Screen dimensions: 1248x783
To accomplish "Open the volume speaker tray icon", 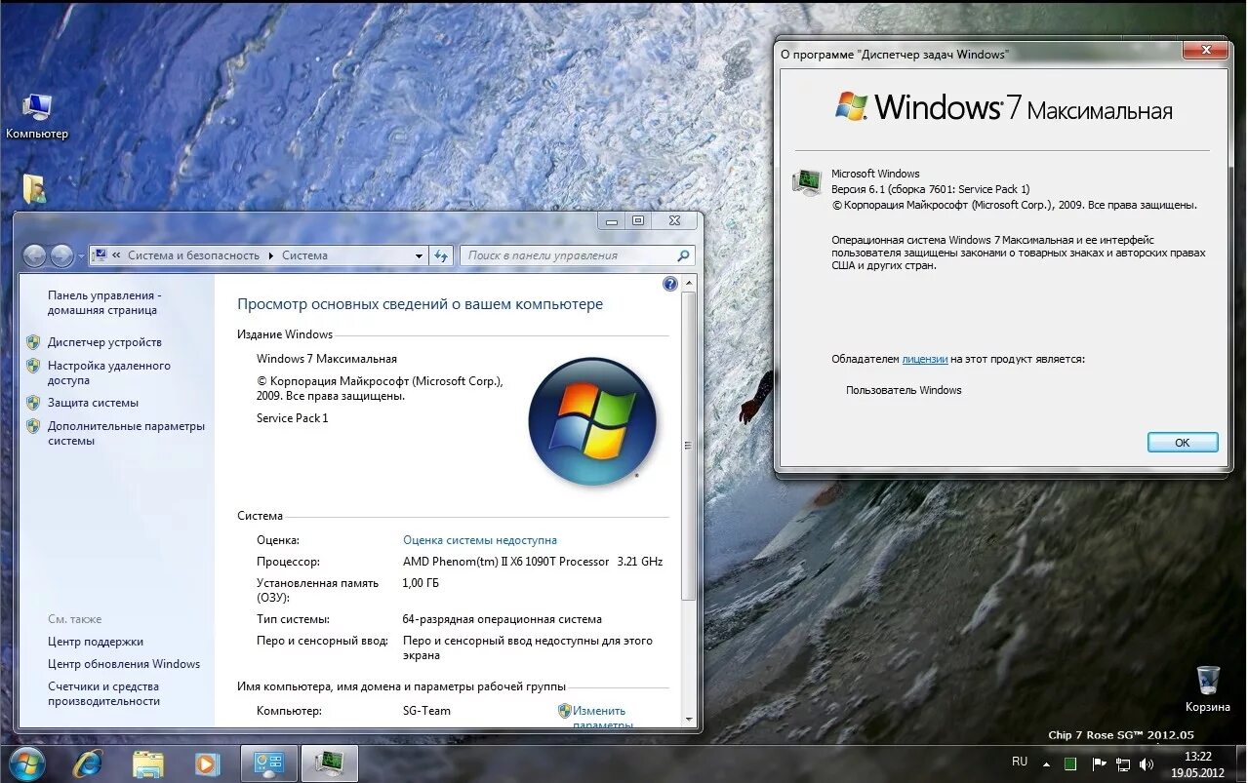I will point(1147,763).
